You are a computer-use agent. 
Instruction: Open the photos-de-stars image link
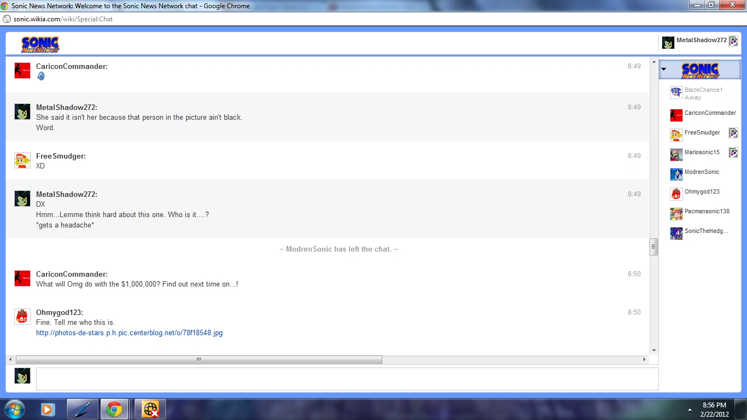[x=129, y=332]
